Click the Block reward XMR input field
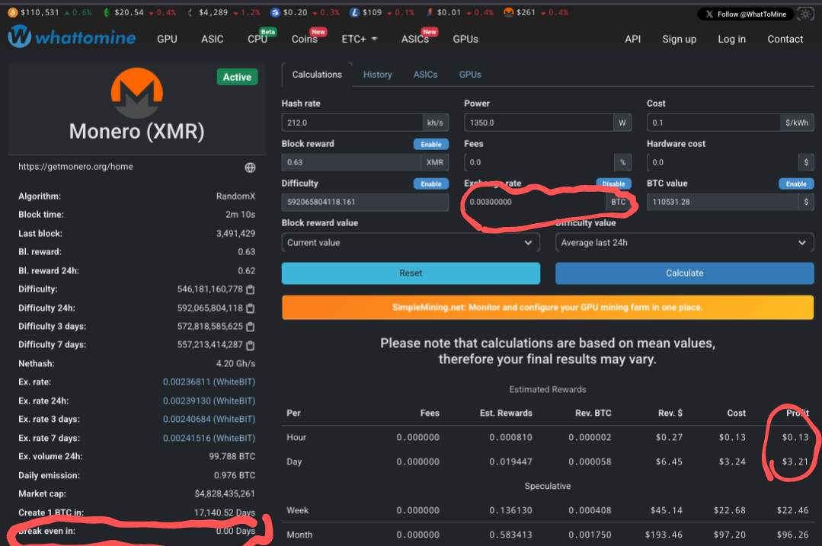822x546 pixels. pyautogui.click(x=351, y=162)
